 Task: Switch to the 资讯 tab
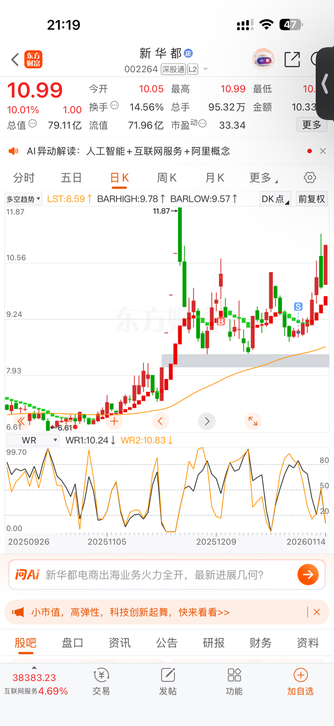[120, 642]
